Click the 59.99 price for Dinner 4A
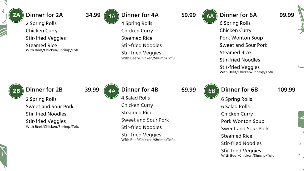This screenshot has height=171, width=304. pyautogui.click(x=189, y=15)
